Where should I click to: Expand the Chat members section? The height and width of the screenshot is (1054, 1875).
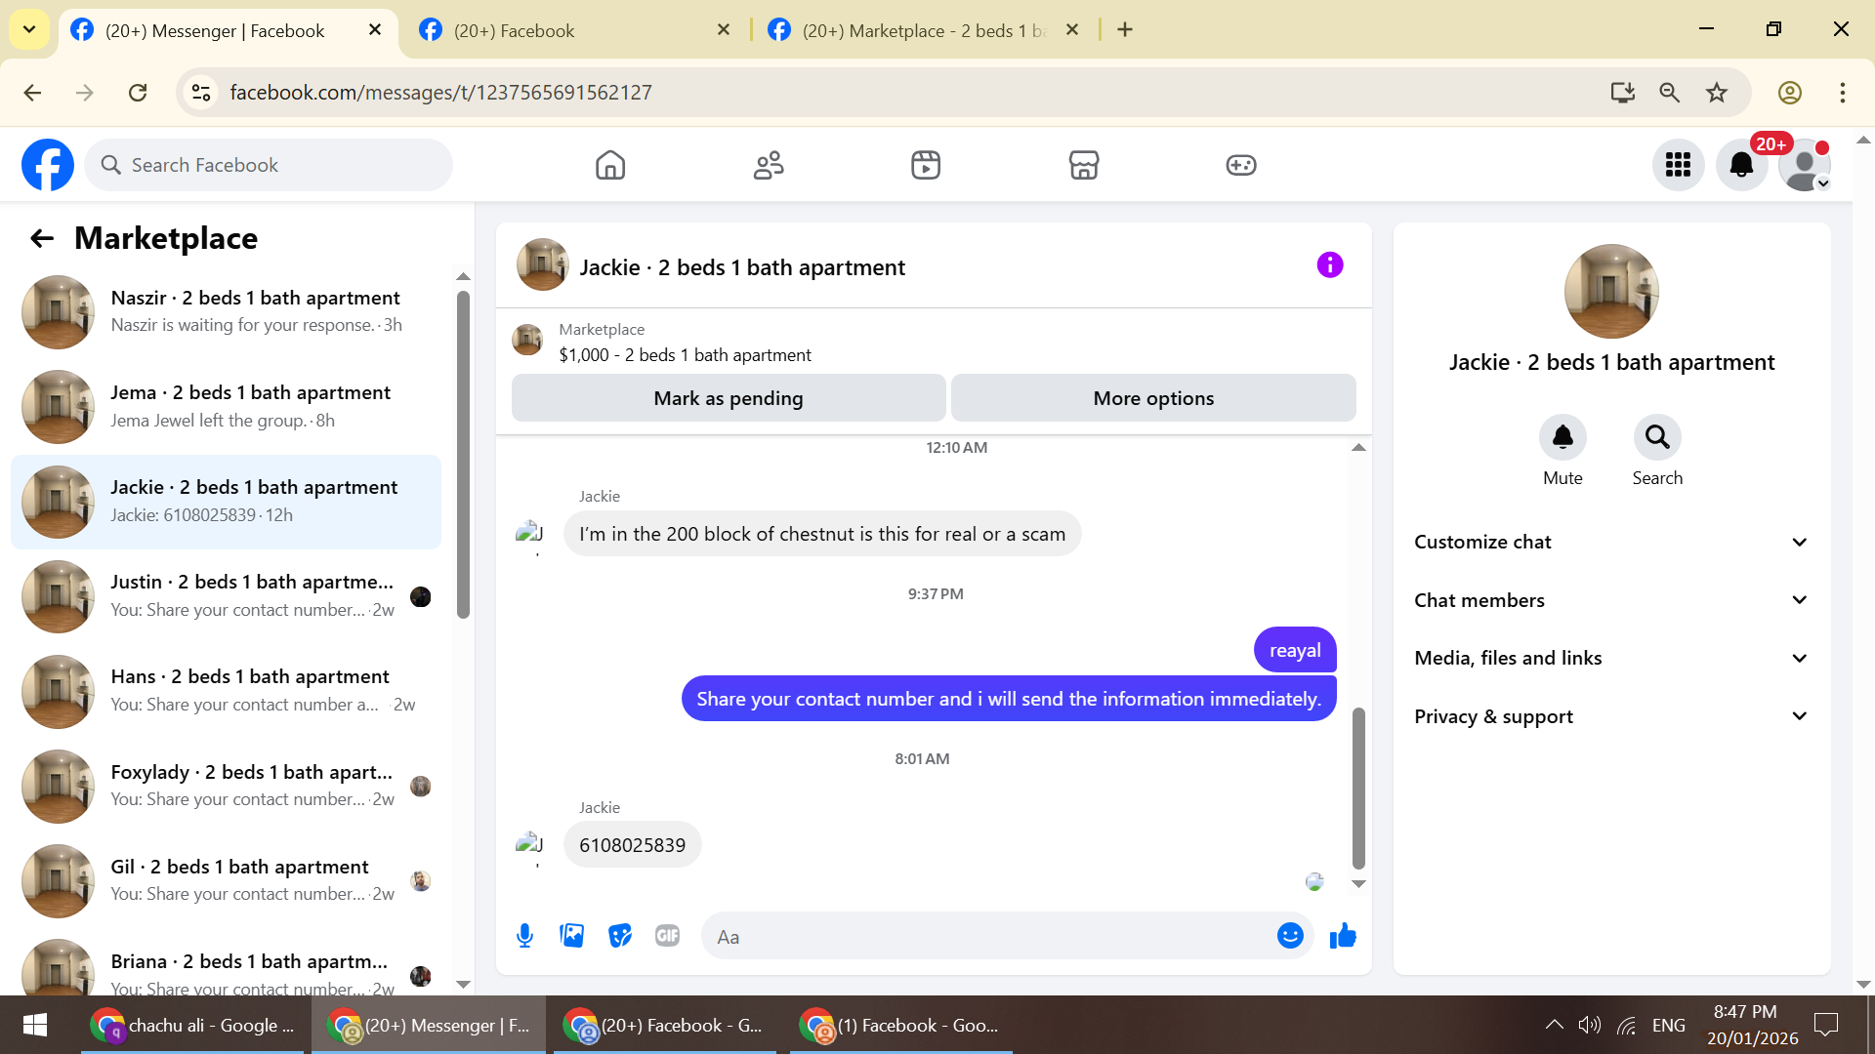click(1611, 600)
